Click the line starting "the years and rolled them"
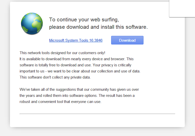Screen dimensions: 195x136 (77, 96)
